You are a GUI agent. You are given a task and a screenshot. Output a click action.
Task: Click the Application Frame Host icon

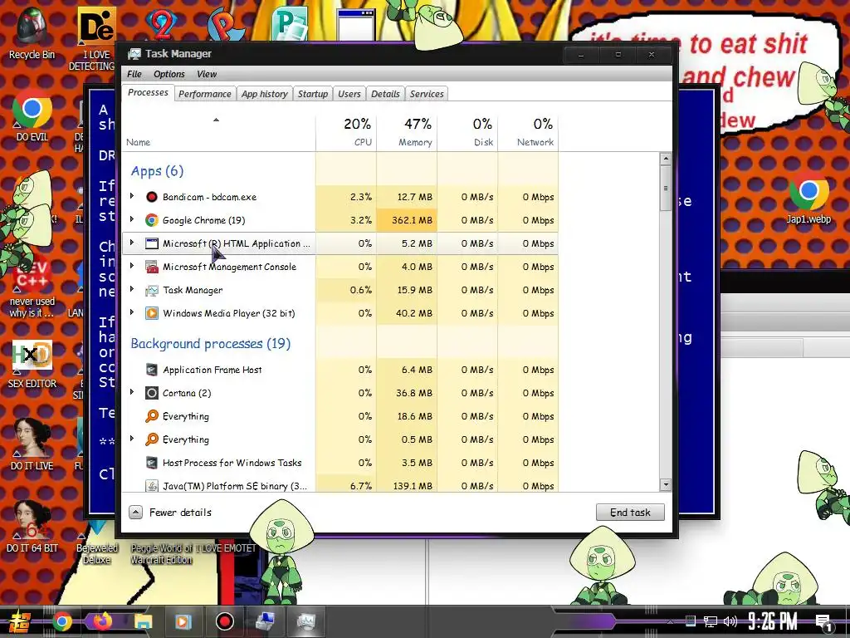point(152,370)
